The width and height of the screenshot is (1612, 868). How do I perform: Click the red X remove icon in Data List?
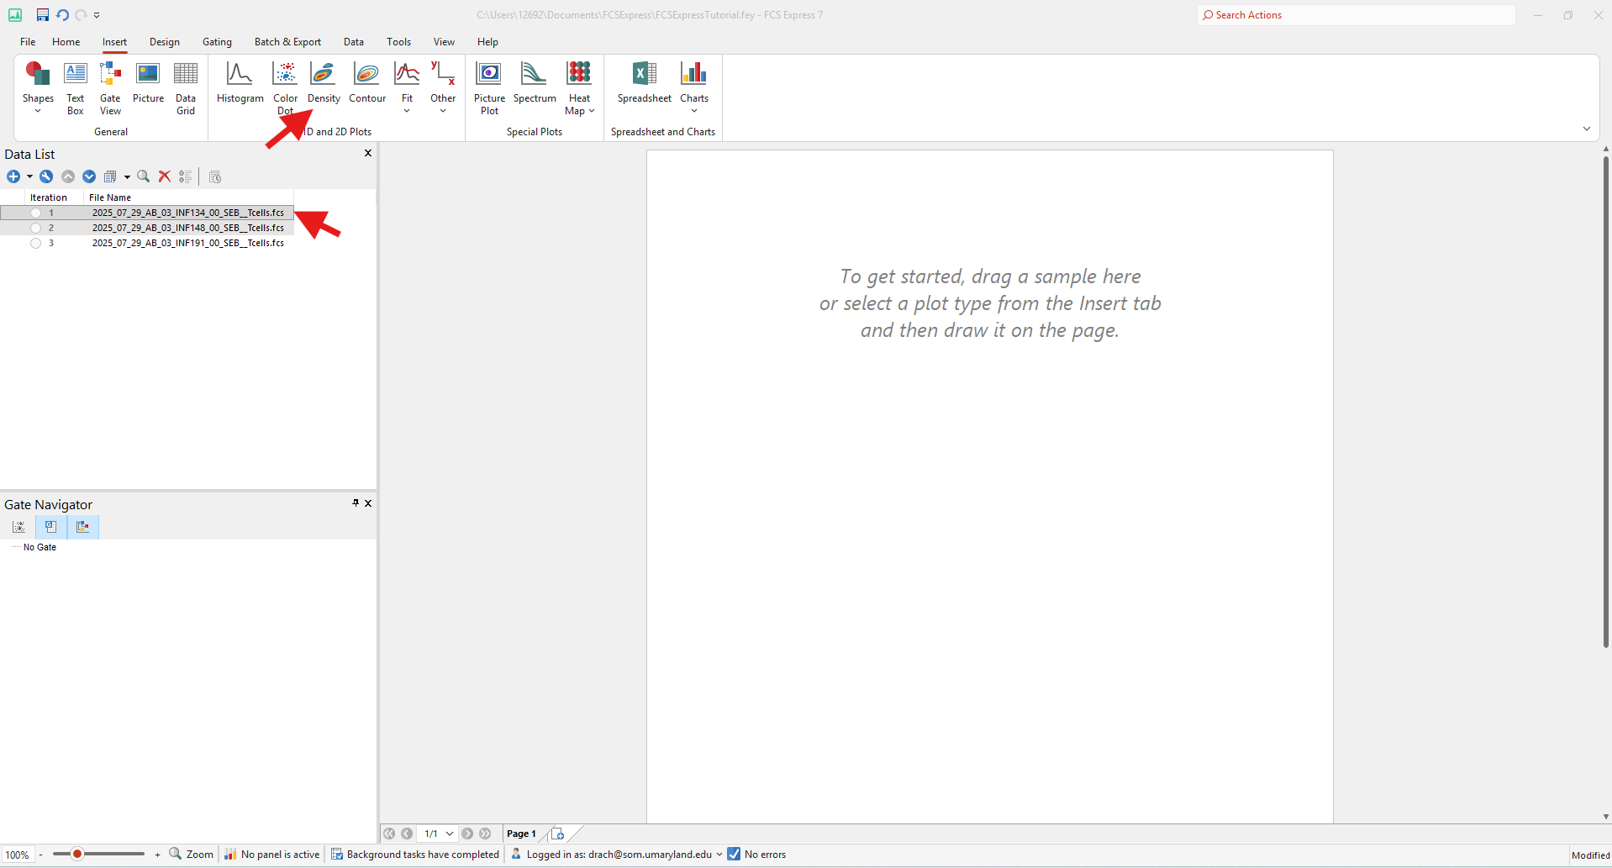point(165,176)
